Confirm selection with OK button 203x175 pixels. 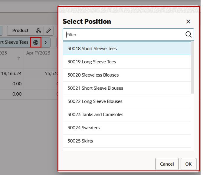[x=188, y=164]
